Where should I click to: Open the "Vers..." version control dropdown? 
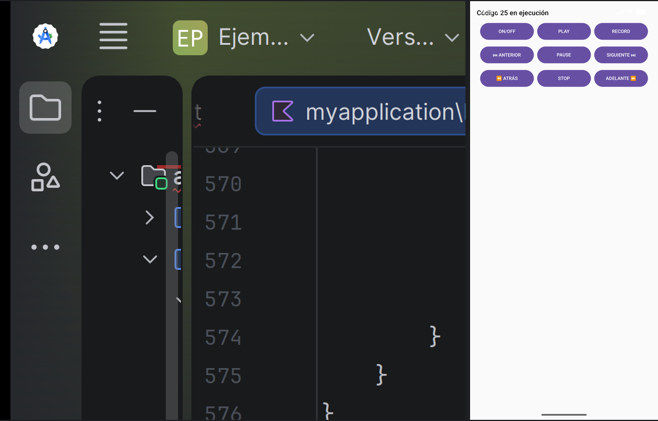click(413, 38)
